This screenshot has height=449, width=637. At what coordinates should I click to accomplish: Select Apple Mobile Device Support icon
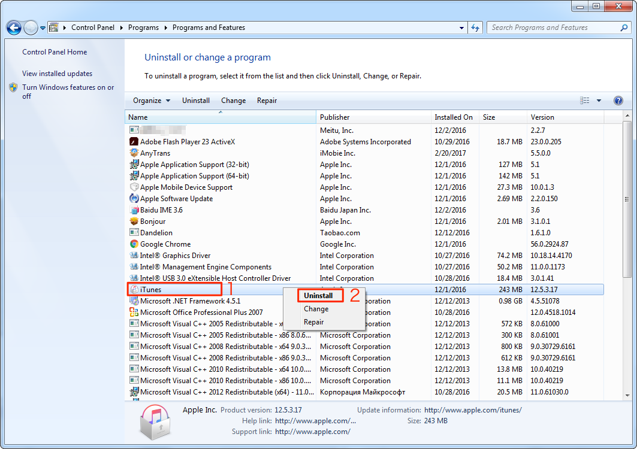(134, 187)
